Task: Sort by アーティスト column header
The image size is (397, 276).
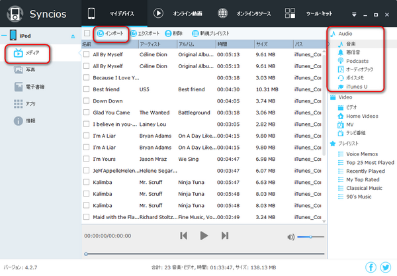Action: coord(157,44)
